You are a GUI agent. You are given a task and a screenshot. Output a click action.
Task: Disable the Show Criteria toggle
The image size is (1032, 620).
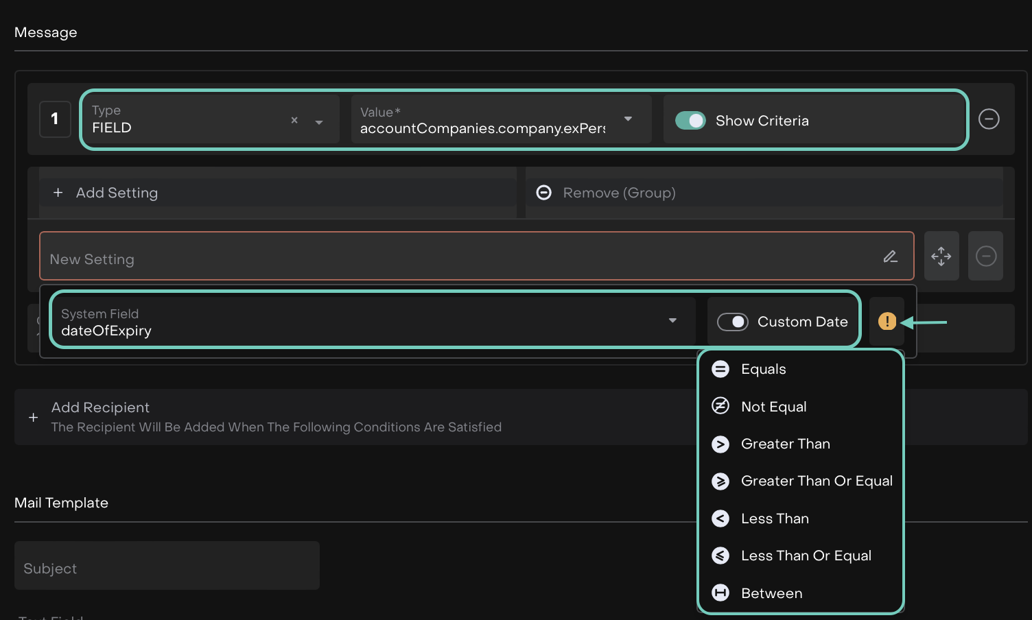tap(690, 121)
